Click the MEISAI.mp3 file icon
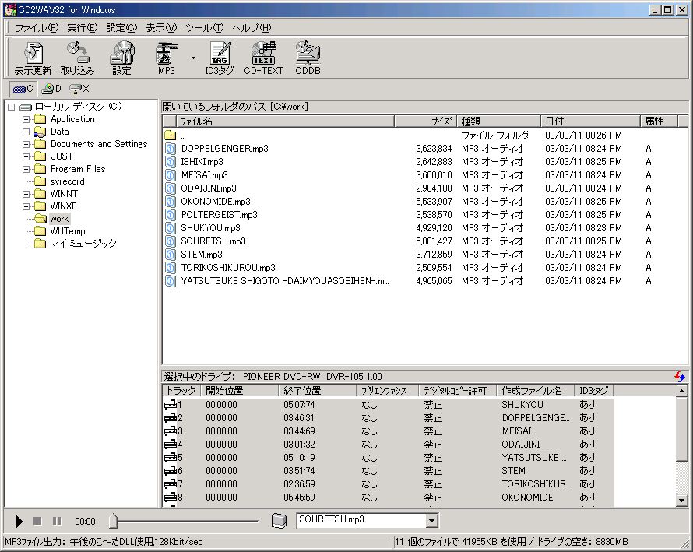 [171, 175]
